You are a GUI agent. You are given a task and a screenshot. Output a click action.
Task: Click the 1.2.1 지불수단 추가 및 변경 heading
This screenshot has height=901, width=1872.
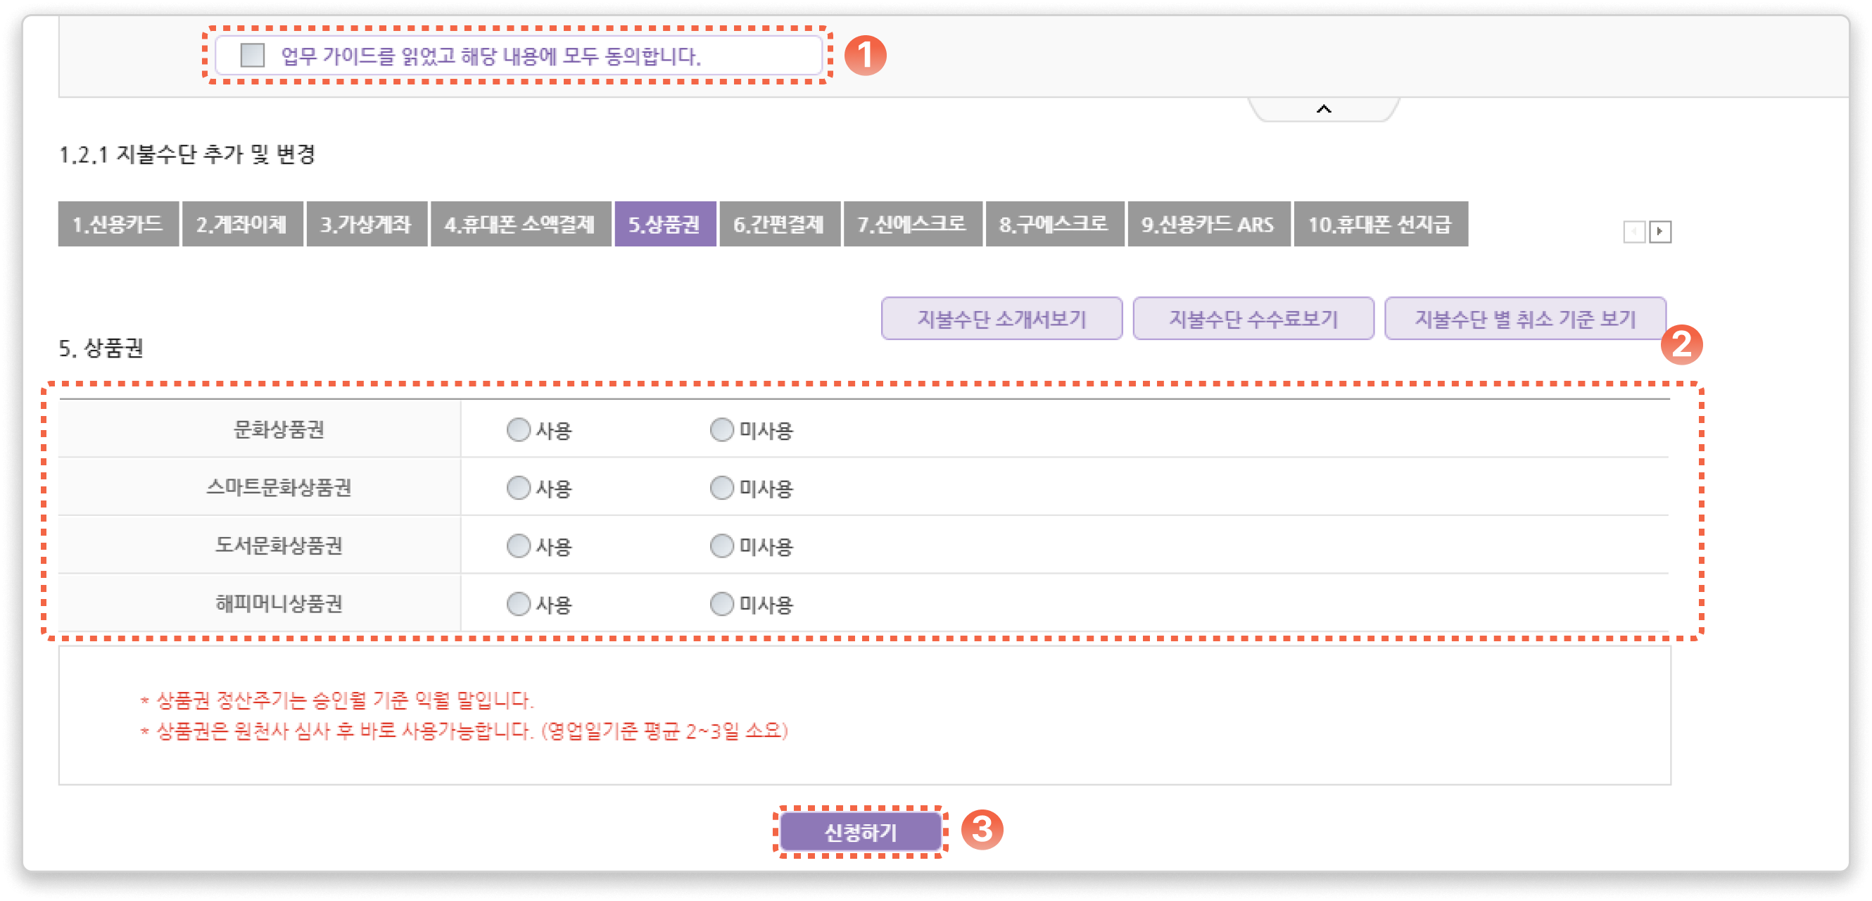click(186, 154)
